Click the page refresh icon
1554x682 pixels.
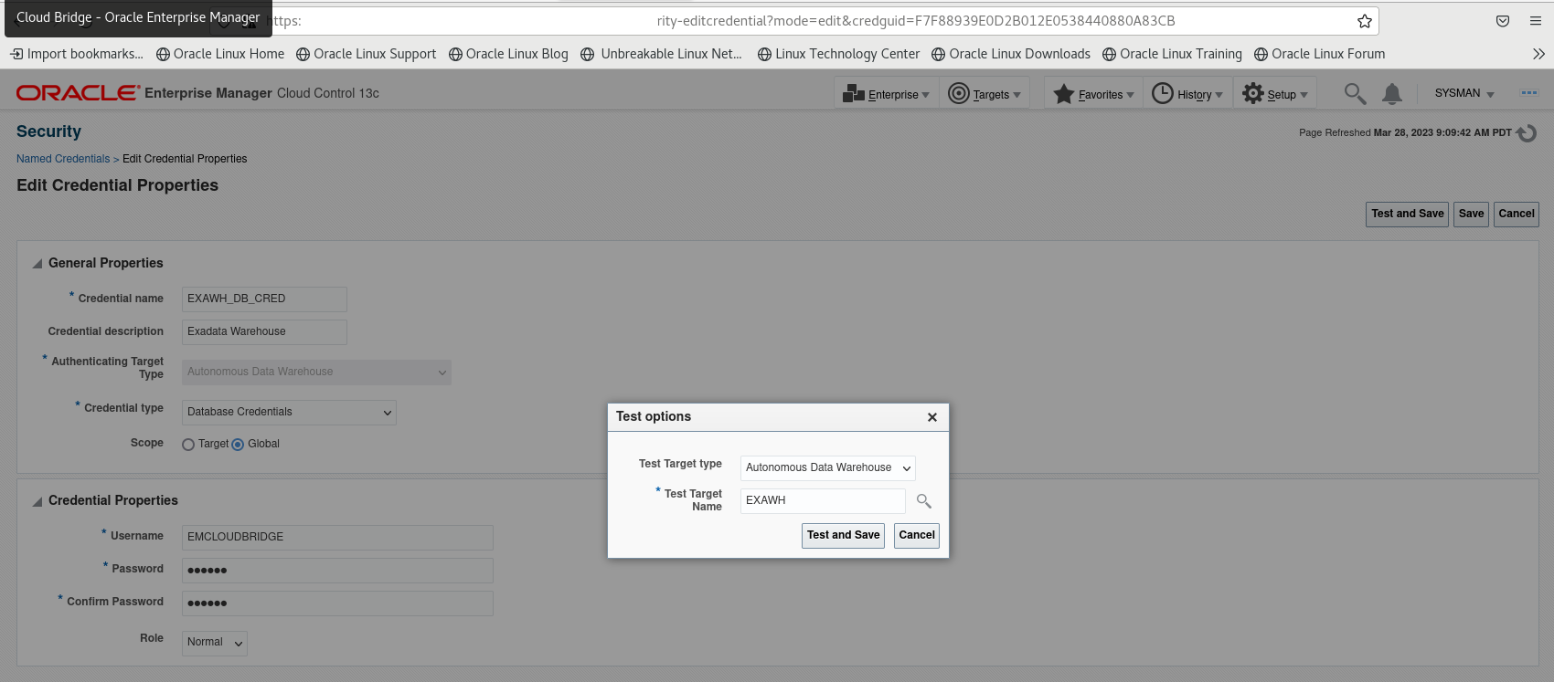click(1527, 133)
